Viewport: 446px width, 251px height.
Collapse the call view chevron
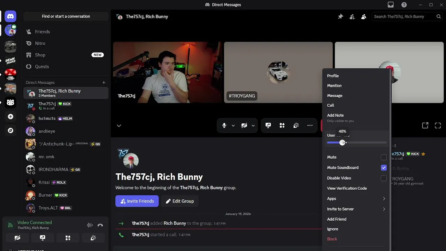click(x=119, y=125)
